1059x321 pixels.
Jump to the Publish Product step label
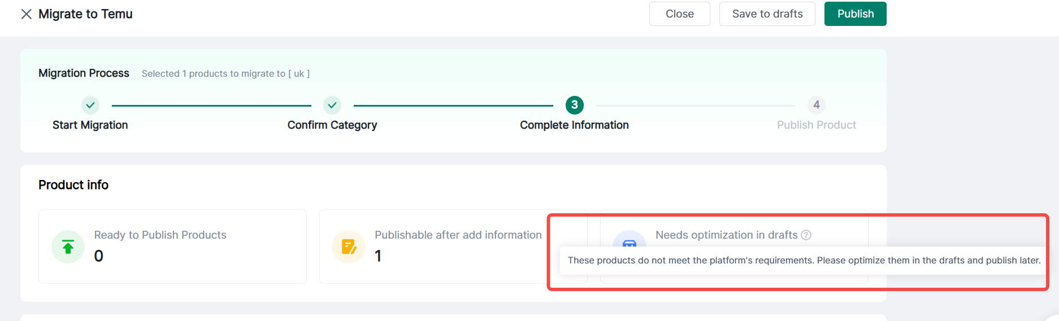point(816,125)
